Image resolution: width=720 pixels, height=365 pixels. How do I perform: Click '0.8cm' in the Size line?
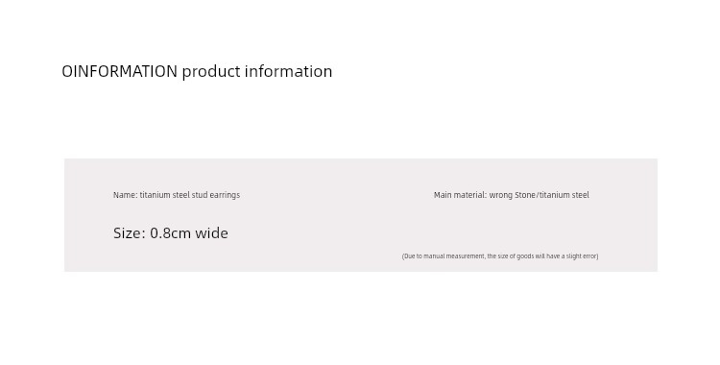(x=170, y=233)
